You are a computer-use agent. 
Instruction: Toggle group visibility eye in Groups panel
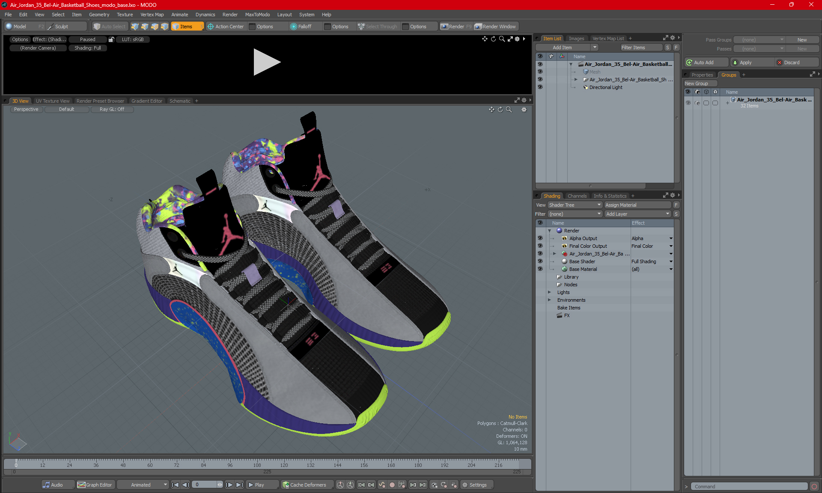pyautogui.click(x=688, y=103)
